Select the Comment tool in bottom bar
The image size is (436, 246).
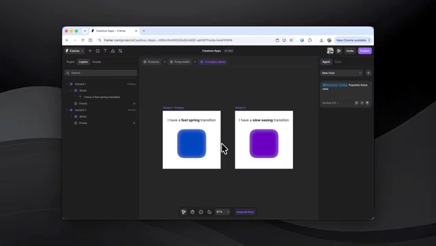tap(201, 212)
